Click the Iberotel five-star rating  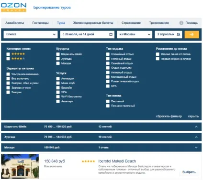click(89, 161)
